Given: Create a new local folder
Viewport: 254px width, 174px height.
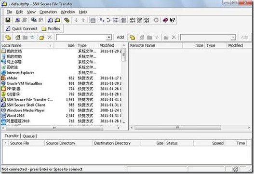Looking at the screenshot, I should pyautogui.click(x=42, y=38).
